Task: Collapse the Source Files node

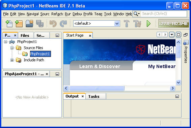Action: point(12,48)
